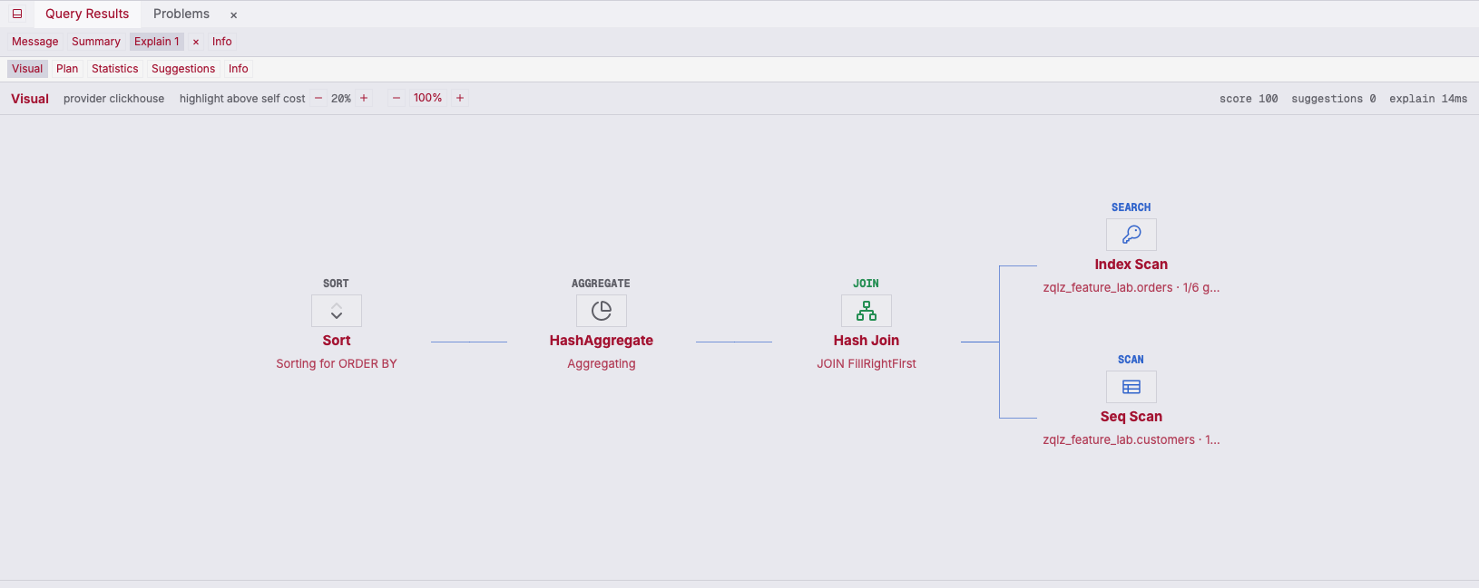Click the AGGREGATE category label
This screenshot has height=588, width=1479.
coord(602,284)
